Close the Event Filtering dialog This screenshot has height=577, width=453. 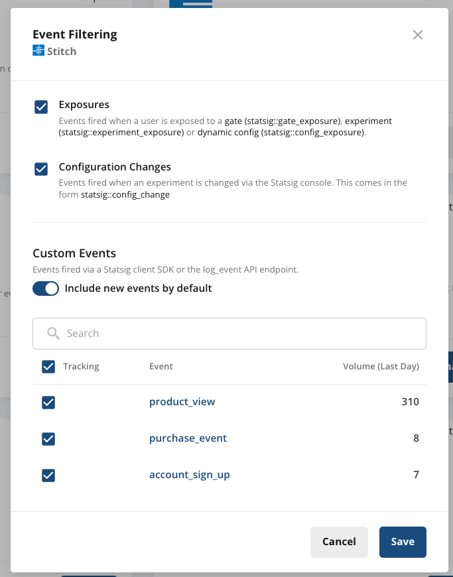click(x=418, y=35)
